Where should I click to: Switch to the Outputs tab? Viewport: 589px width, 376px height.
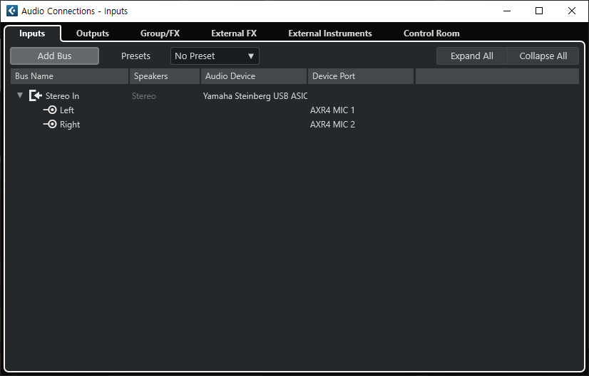[x=93, y=33]
